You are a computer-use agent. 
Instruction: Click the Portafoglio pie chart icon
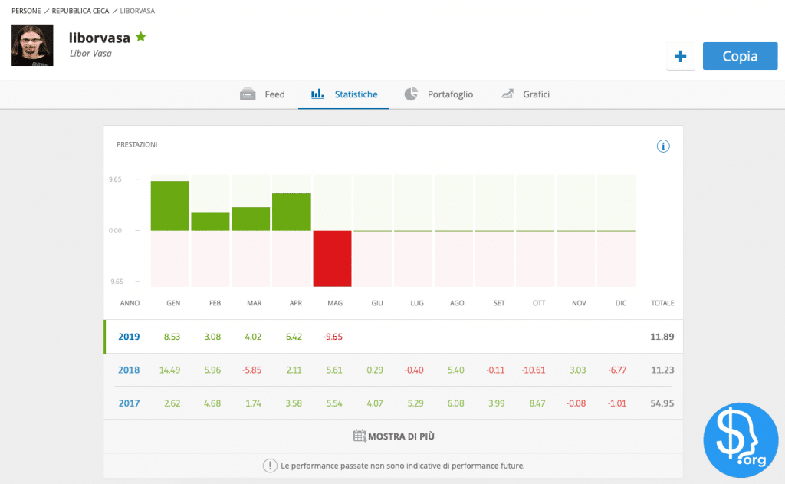pos(411,94)
